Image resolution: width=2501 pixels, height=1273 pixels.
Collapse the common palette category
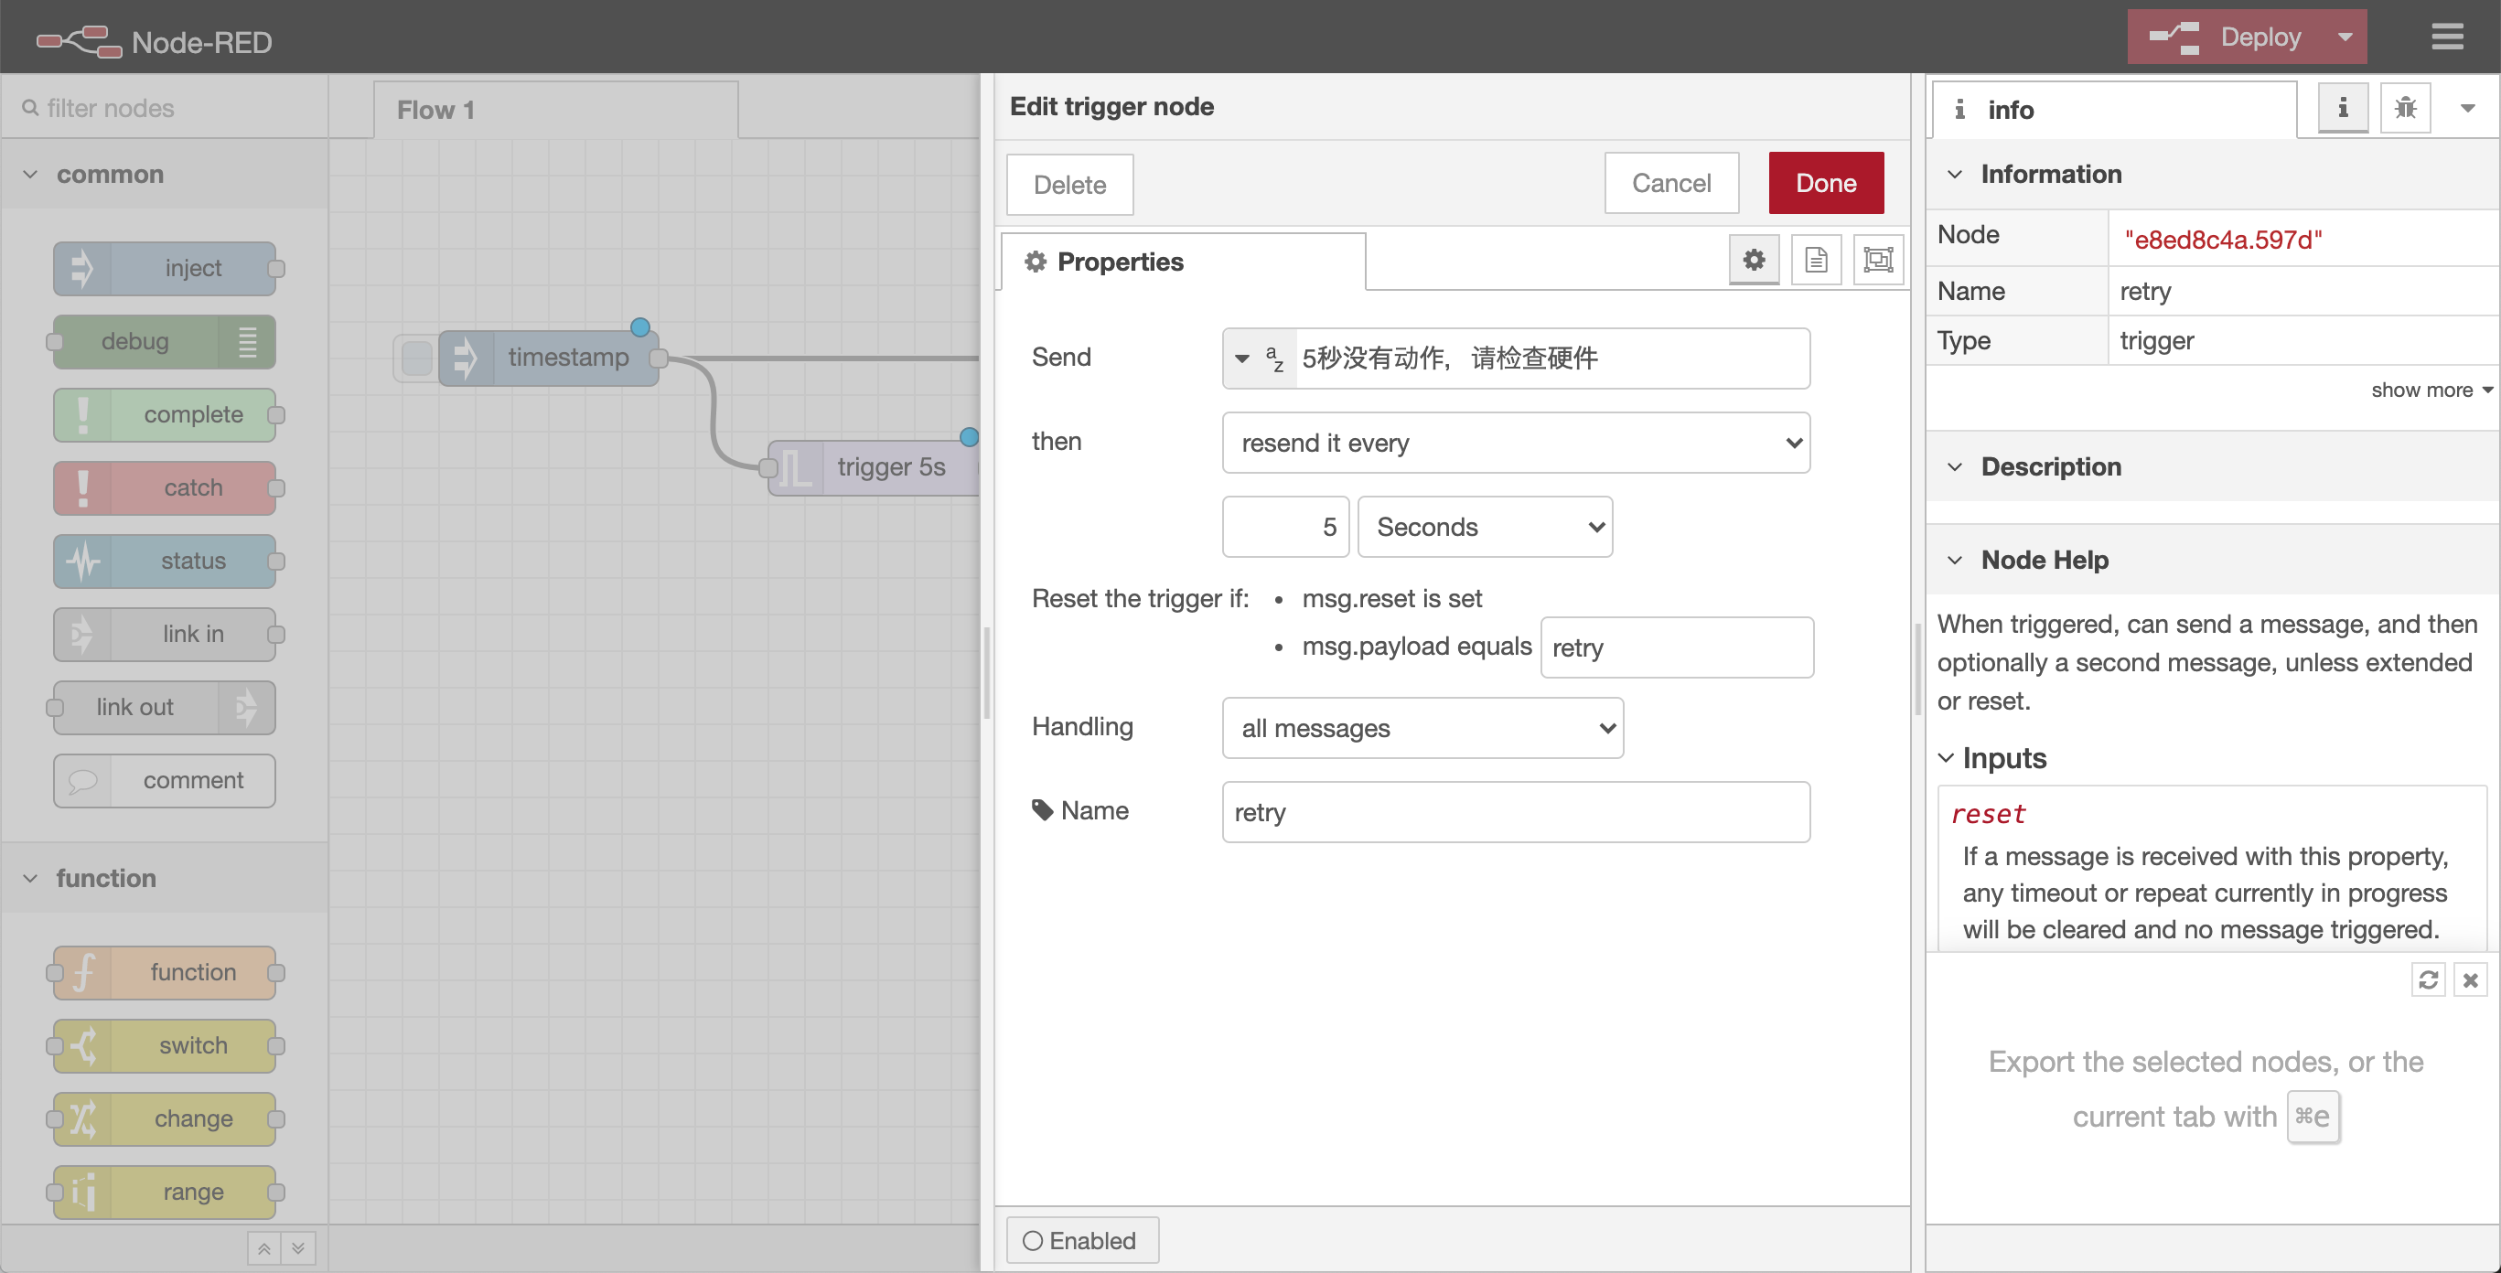click(30, 175)
